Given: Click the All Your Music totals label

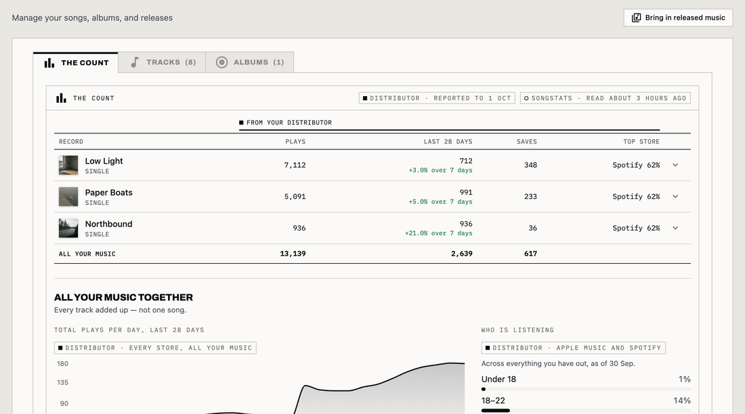Looking at the screenshot, I should pos(87,254).
